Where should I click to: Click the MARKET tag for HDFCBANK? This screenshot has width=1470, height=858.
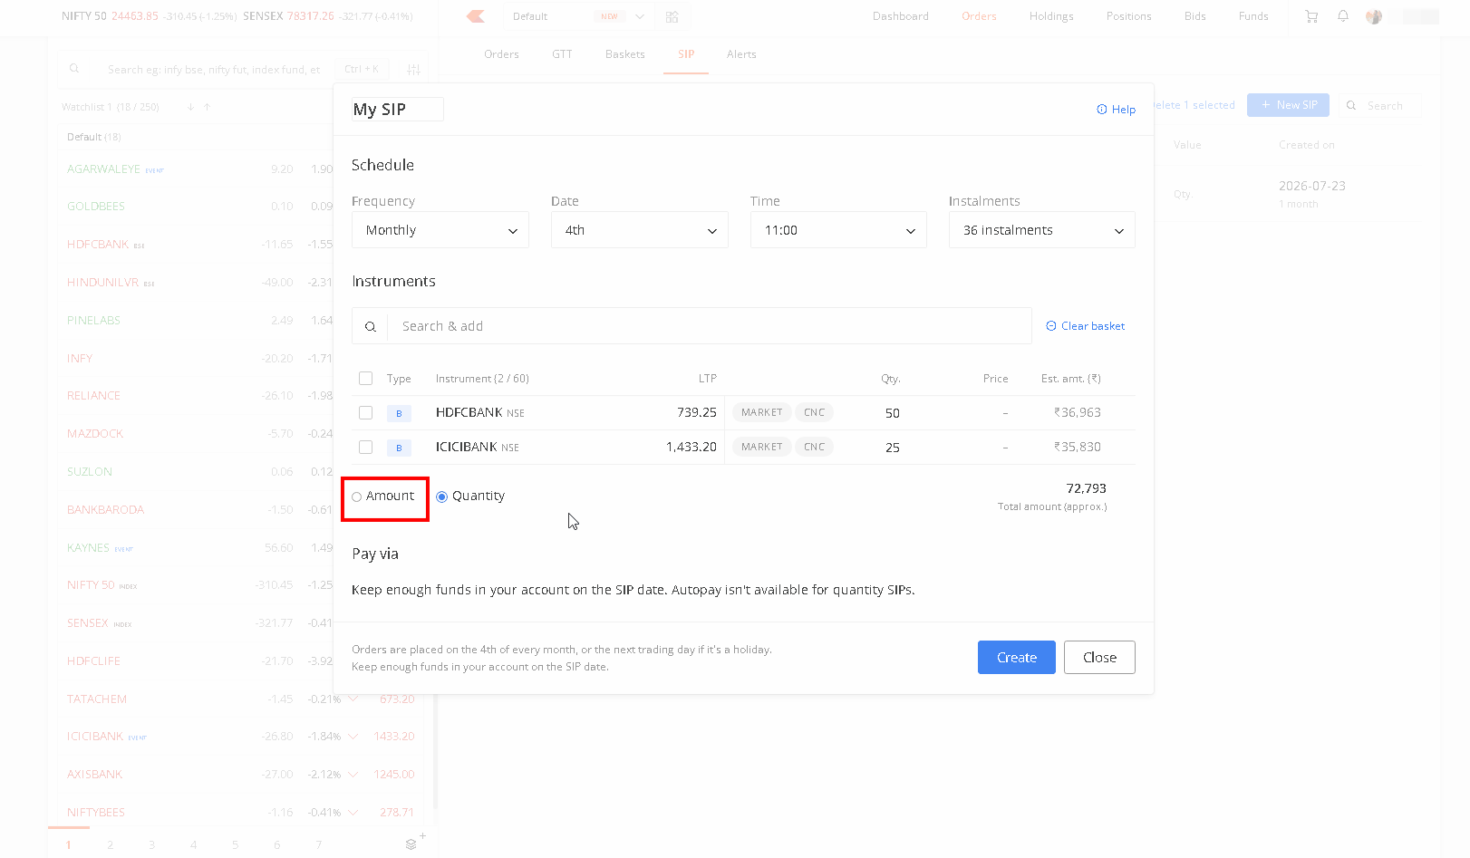(x=761, y=412)
